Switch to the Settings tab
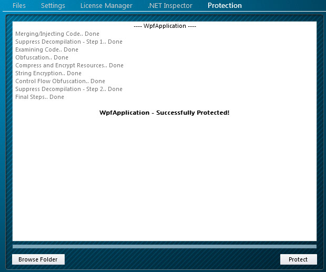The width and height of the screenshot is (326, 272). point(53,6)
